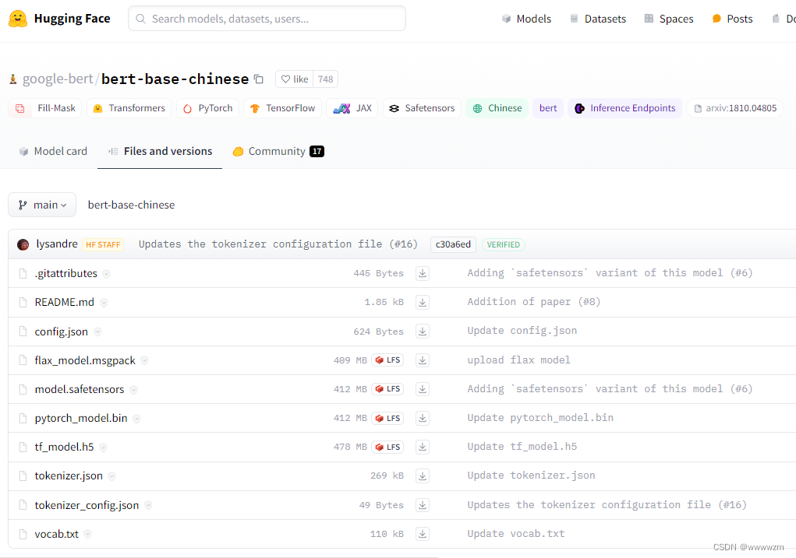Viewport: 796px width, 558px height.
Task: Select the PyTorch tag
Action: point(207,108)
